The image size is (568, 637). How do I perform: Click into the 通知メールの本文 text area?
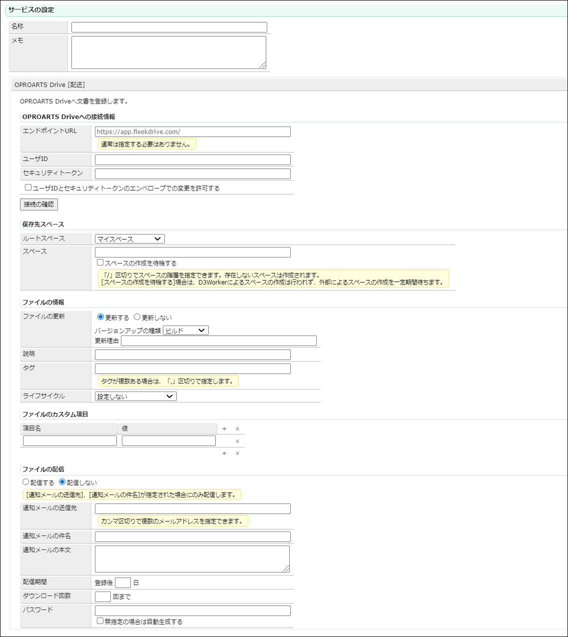192,558
